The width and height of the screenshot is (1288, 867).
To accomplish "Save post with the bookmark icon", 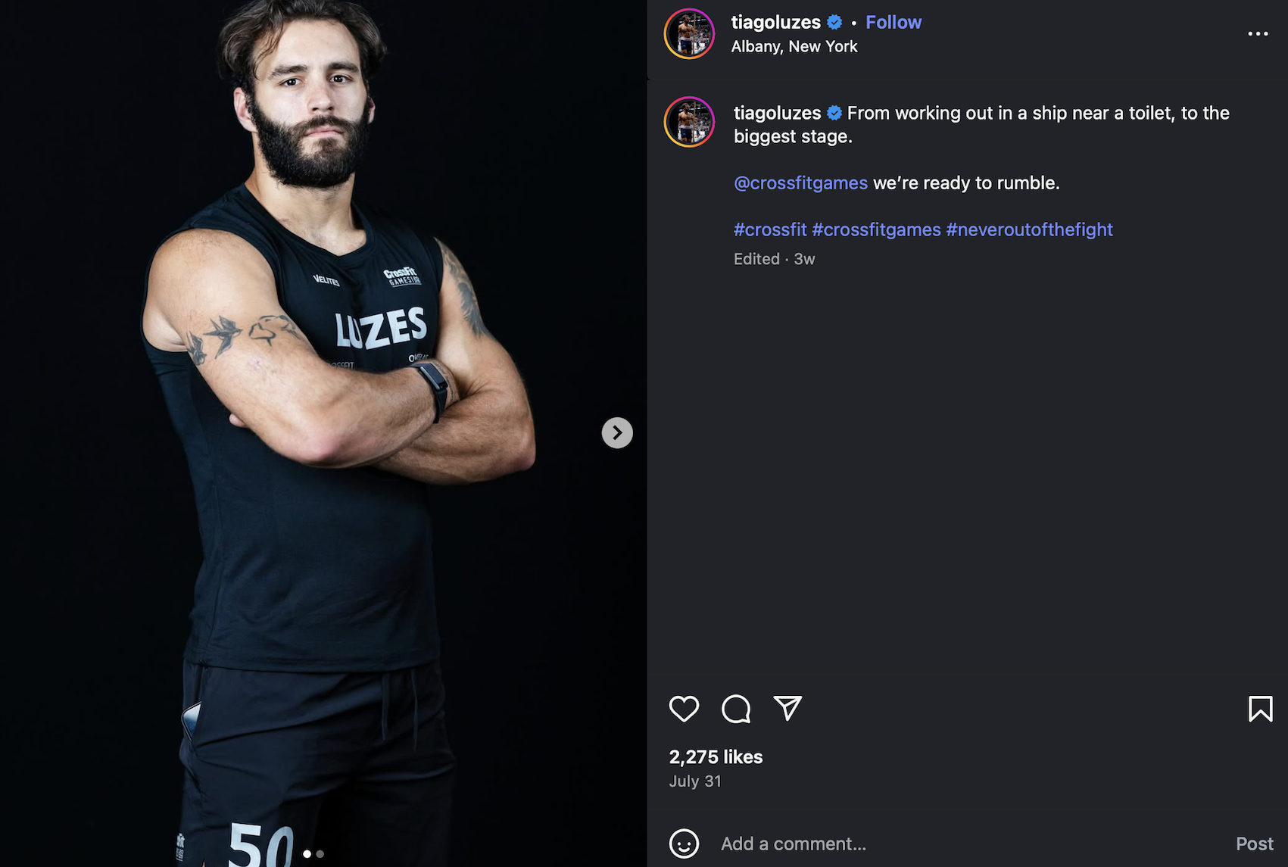I will (x=1260, y=709).
